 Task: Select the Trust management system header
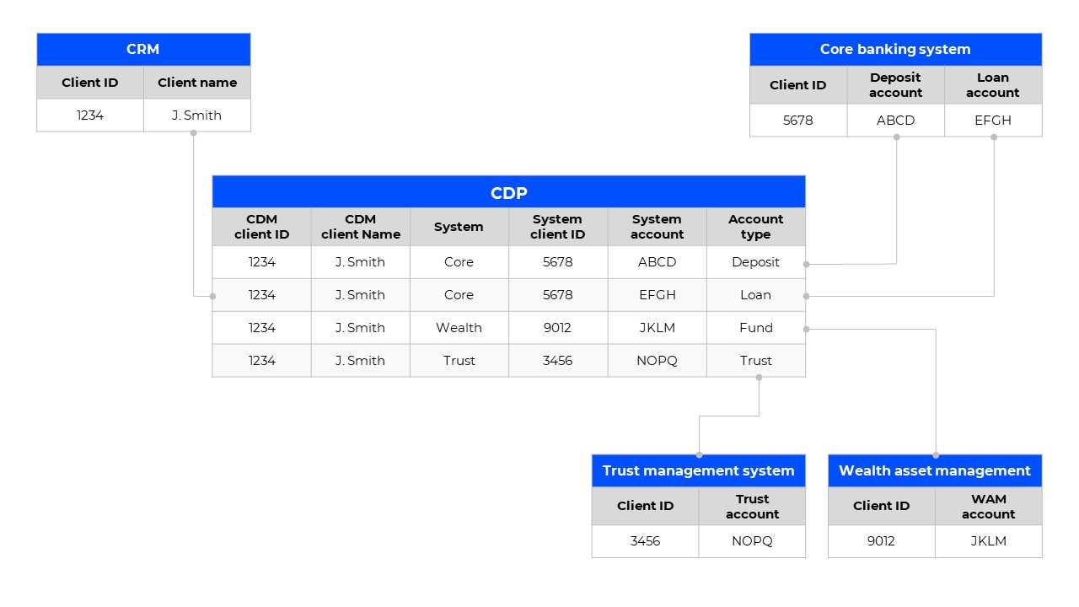coord(698,471)
